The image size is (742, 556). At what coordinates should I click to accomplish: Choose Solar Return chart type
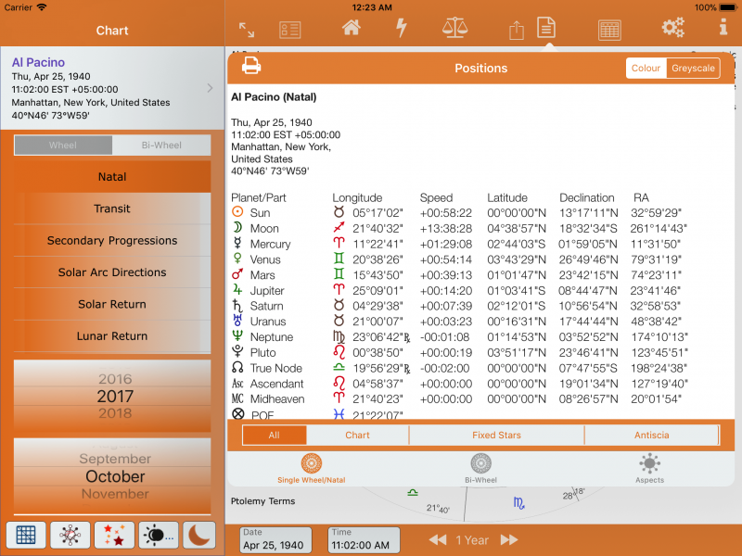[112, 305]
